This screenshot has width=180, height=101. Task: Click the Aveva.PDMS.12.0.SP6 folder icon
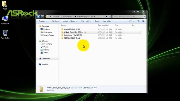[62, 29]
